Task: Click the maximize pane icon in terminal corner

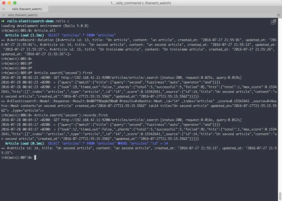Action: [x=273, y=22]
